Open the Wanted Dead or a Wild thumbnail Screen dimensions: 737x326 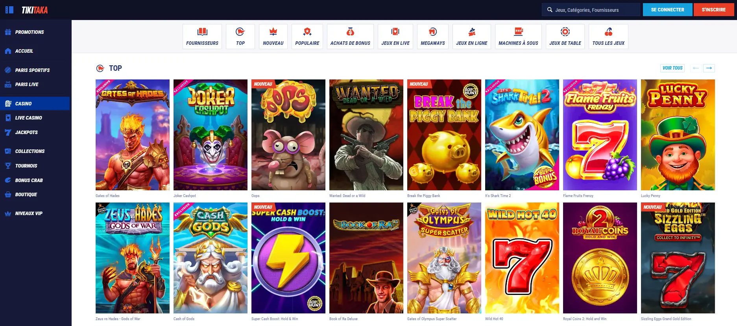coord(366,135)
